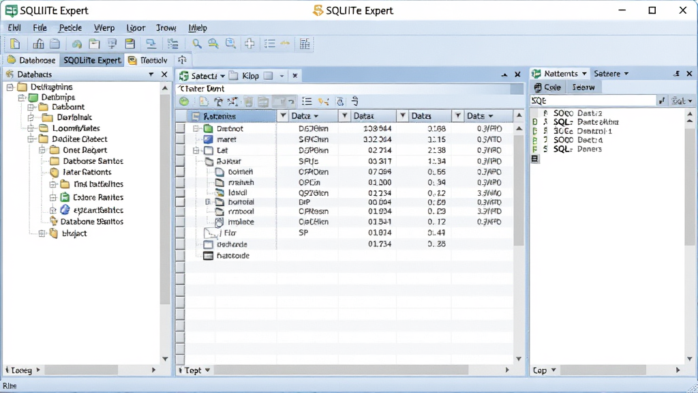Open the Satrere dropdown in the right panel
The width and height of the screenshot is (698, 393).
coord(626,74)
